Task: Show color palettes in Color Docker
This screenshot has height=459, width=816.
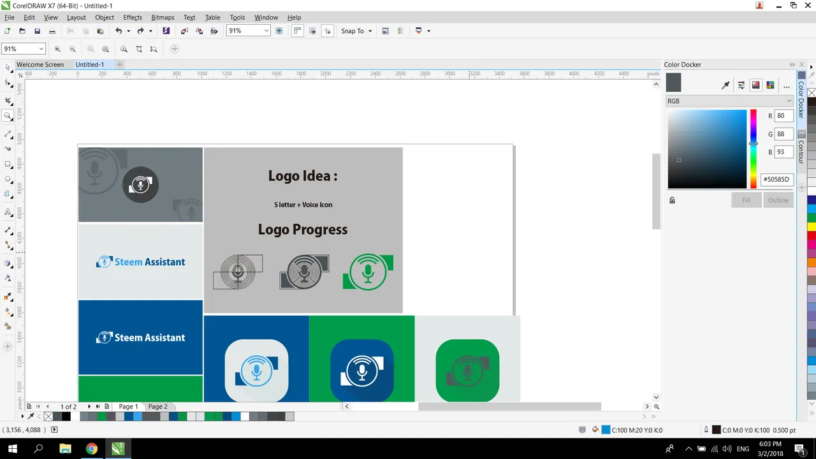Action: coord(770,85)
